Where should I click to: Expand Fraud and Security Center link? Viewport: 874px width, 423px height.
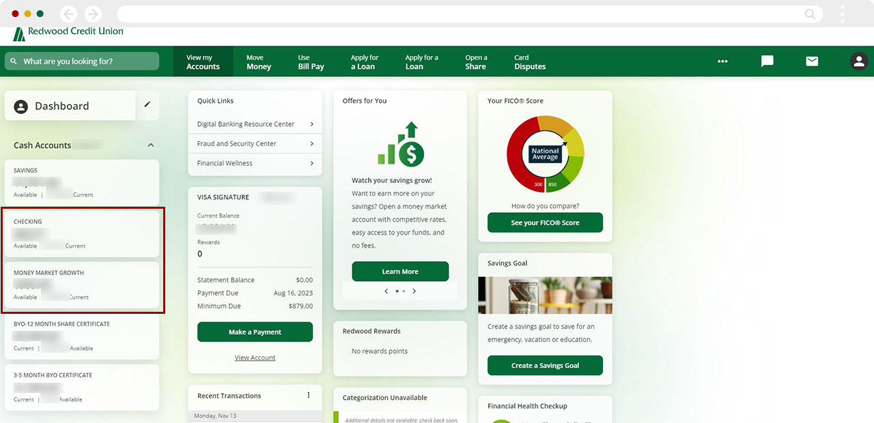[255, 144]
